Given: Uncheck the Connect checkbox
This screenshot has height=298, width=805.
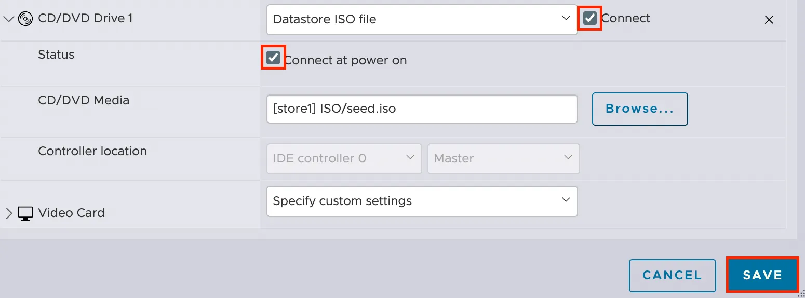Looking at the screenshot, I should (x=590, y=19).
